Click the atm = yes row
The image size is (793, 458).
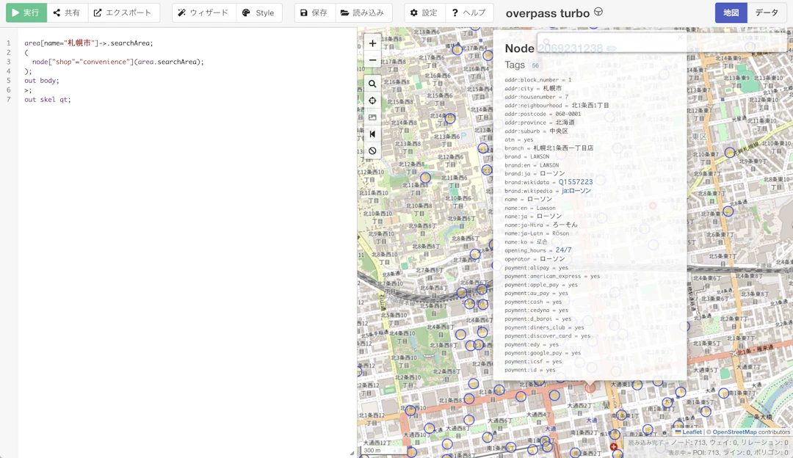click(519, 139)
